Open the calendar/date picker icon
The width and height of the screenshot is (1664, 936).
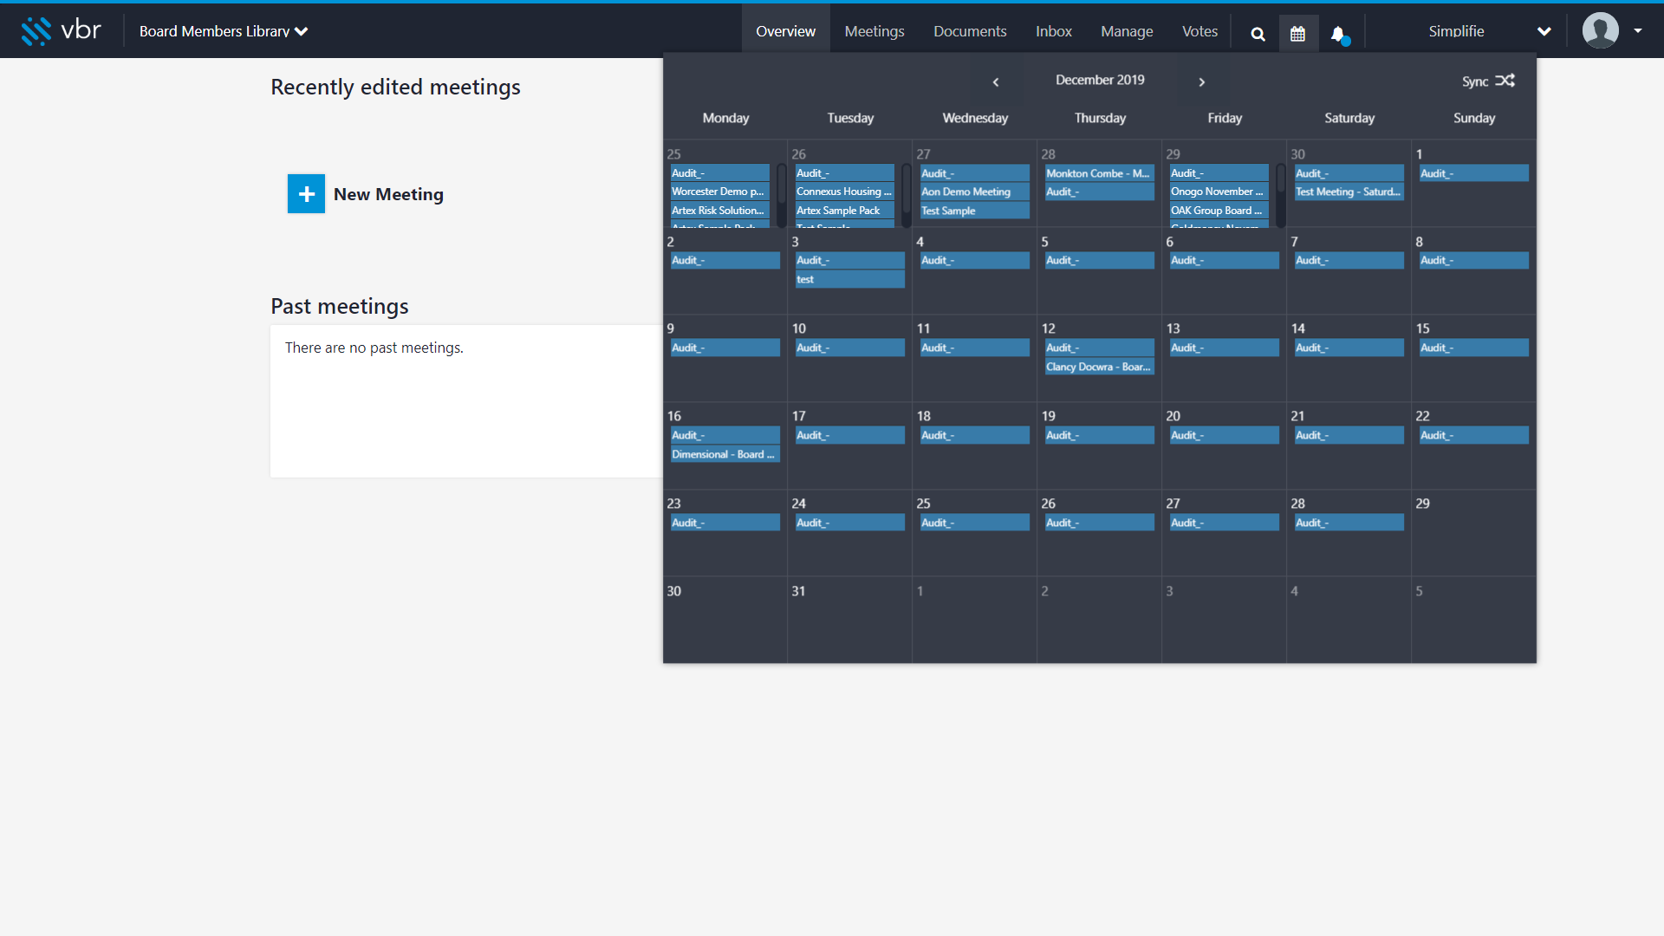tap(1297, 31)
